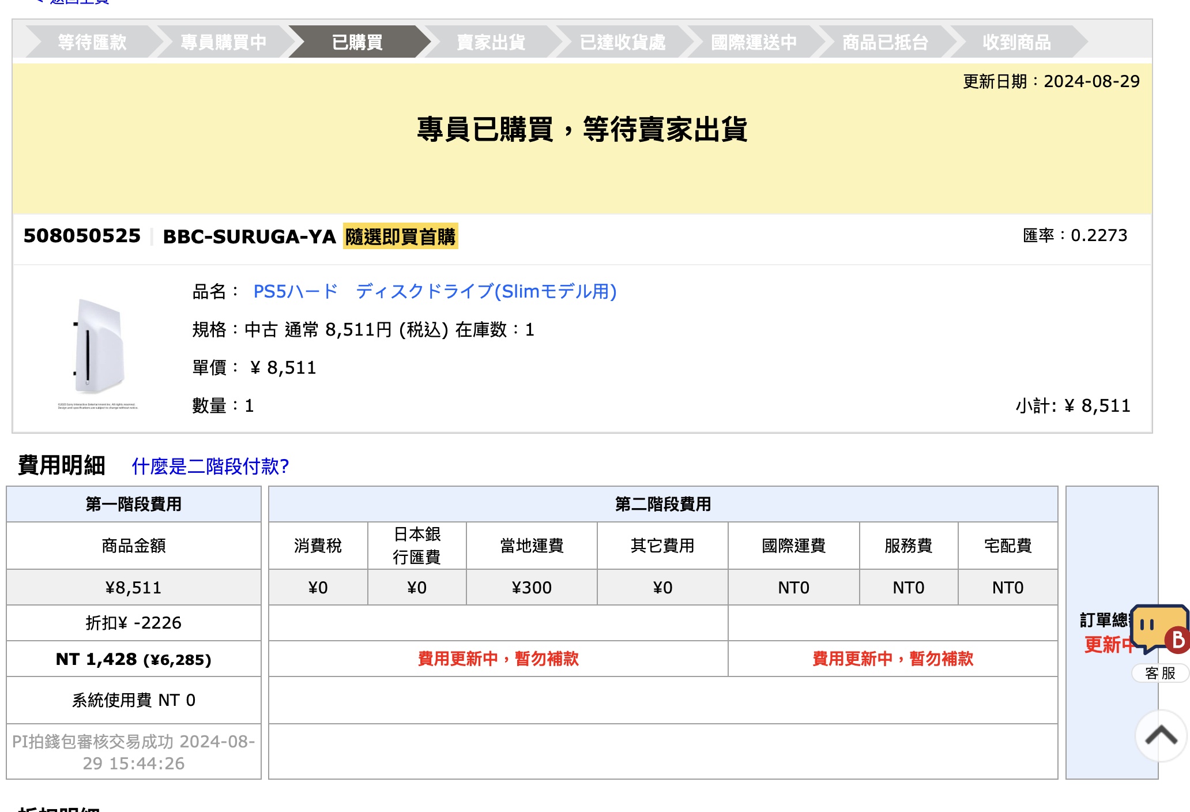Click the left red 費用更新中，暫勿補款 notice

(x=499, y=659)
